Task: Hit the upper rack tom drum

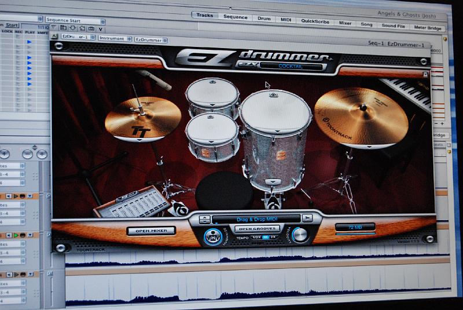Action: click(x=212, y=96)
